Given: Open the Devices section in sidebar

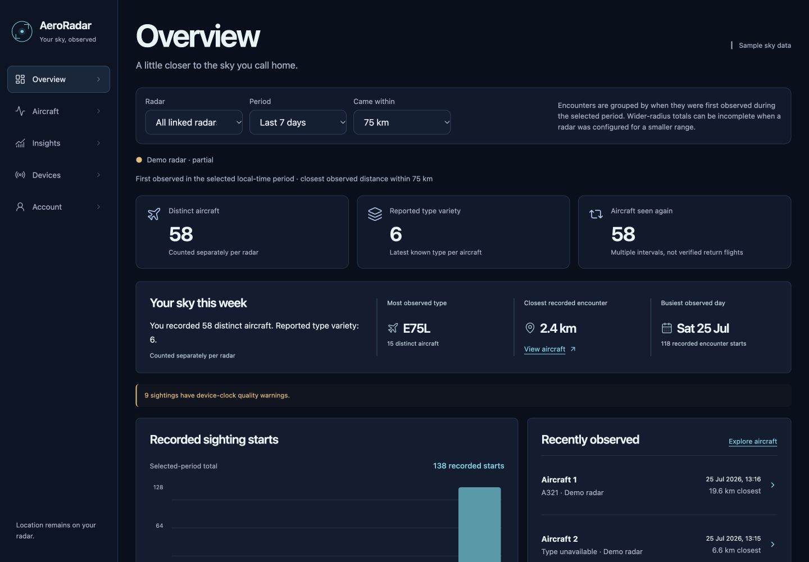Looking at the screenshot, I should (58, 175).
